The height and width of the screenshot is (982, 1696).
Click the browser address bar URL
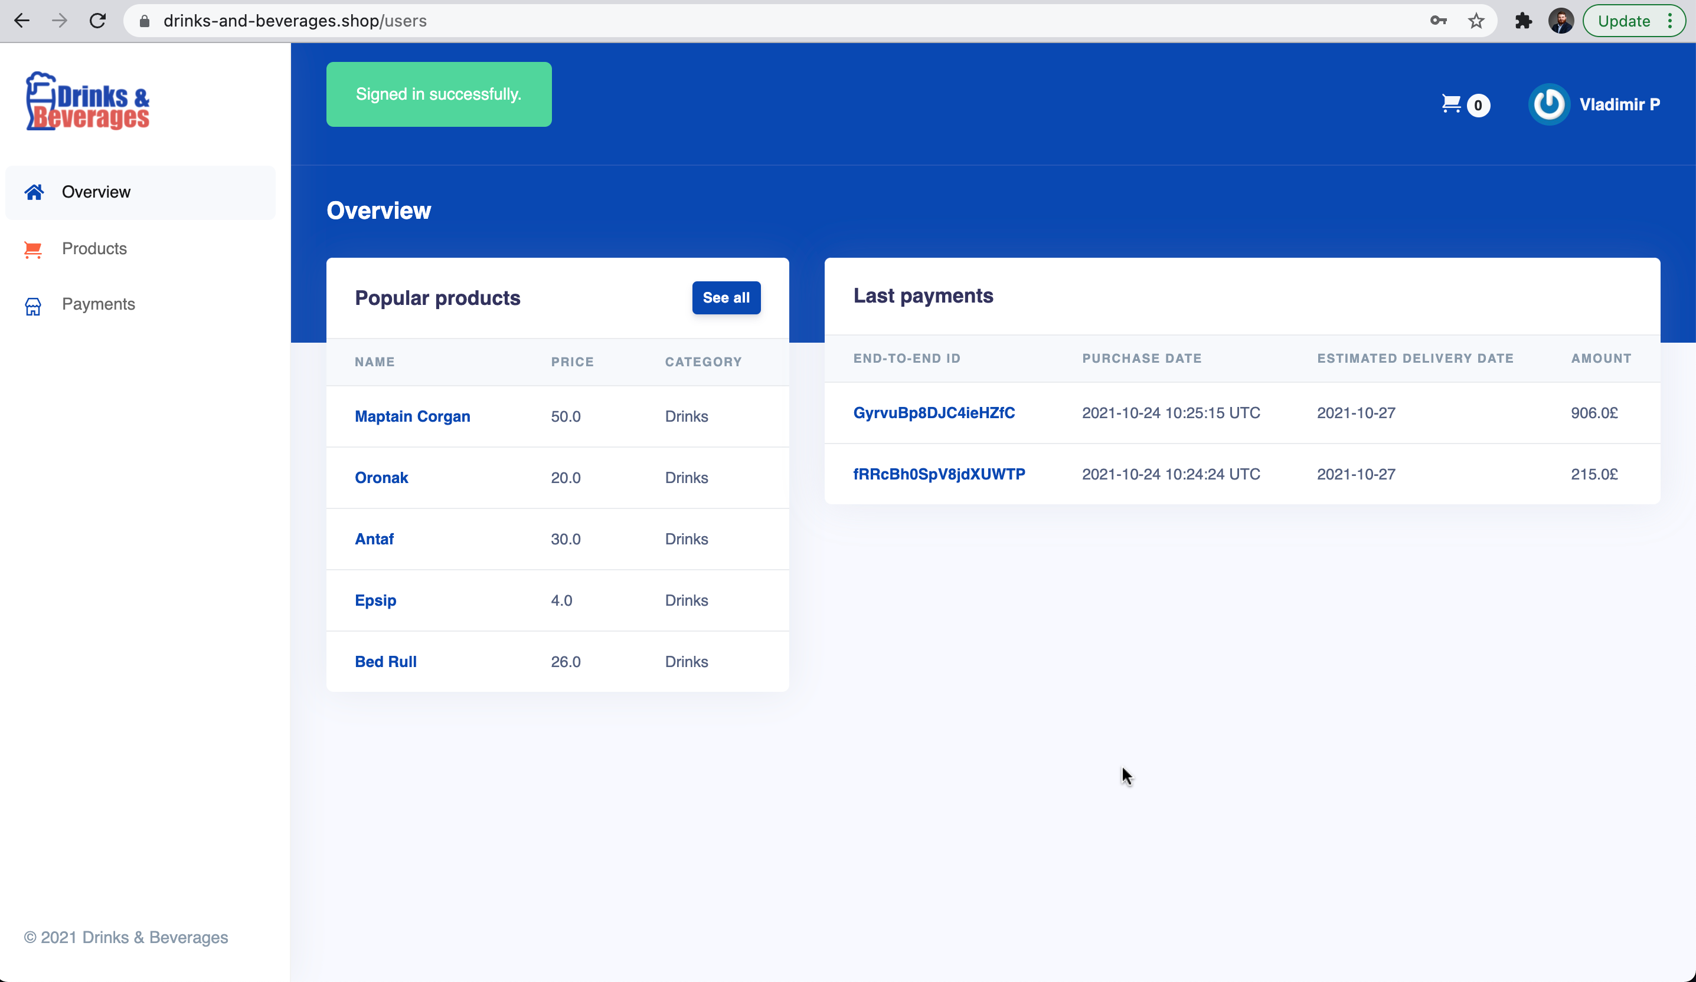[295, 21]
